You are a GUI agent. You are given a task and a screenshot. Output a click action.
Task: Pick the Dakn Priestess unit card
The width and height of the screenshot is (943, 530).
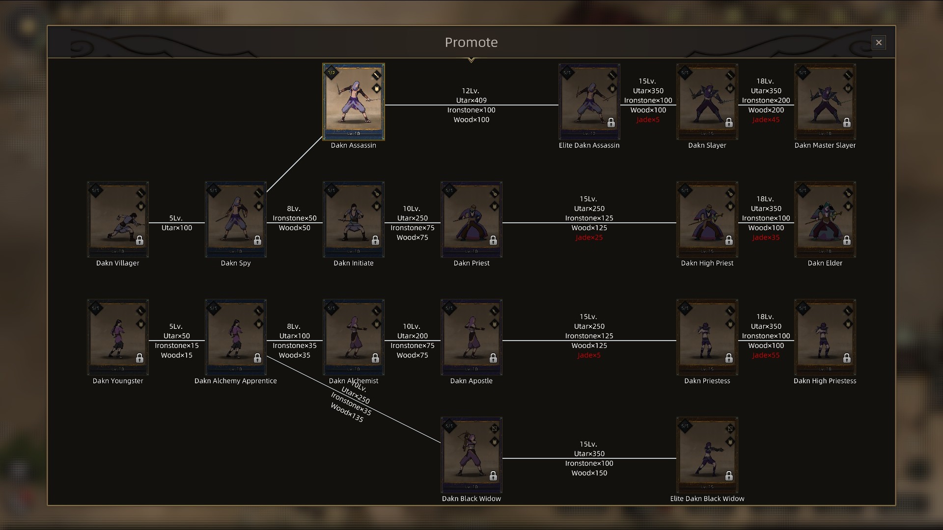coord(707,337)
